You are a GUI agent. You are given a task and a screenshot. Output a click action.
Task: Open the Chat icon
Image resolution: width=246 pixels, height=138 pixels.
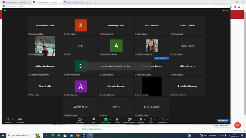click(x=94, y=120)
